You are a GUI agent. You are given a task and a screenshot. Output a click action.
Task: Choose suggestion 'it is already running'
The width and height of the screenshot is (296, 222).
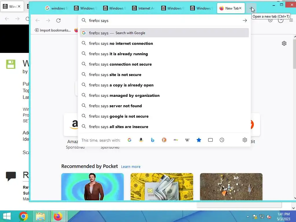(164, 54)
